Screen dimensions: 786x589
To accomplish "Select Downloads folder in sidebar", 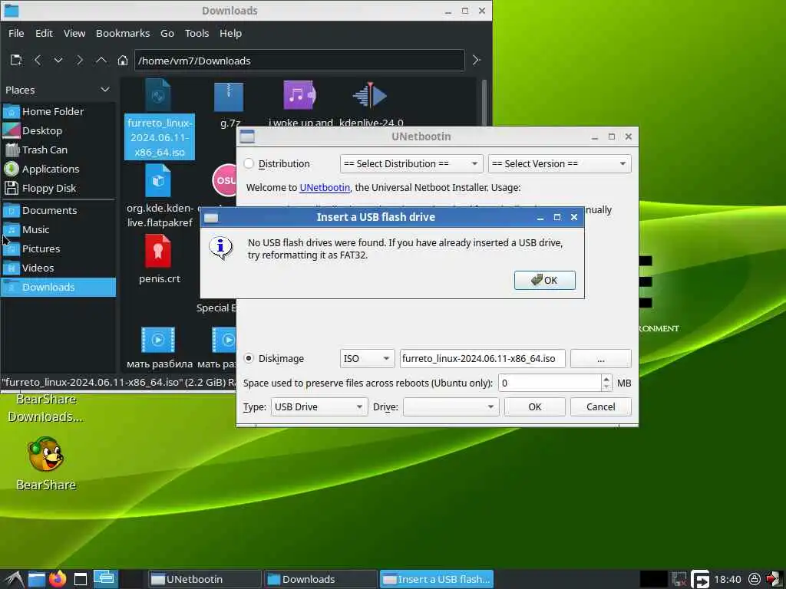I will tap(58, 287).
